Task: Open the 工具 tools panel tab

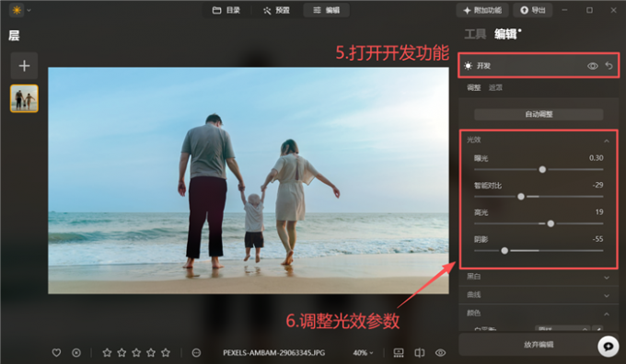Action: pos(475,34)
